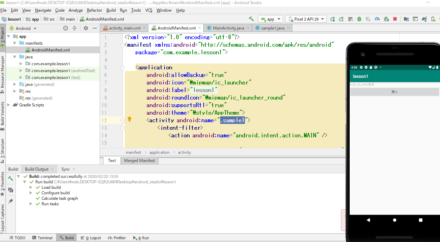The width and height of the screenshot is (440, 242).
Task: Collapse the manifests folder in project tree
Action: 15,43
